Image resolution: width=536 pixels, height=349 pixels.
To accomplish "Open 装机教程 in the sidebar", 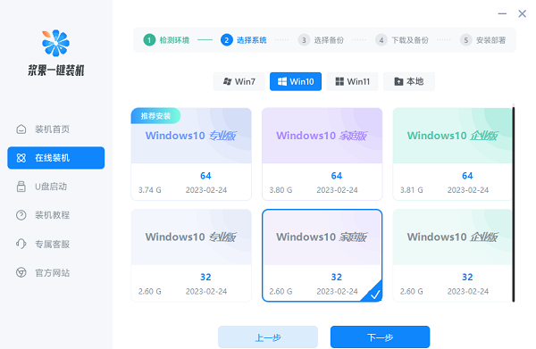I will click(56, 215).
